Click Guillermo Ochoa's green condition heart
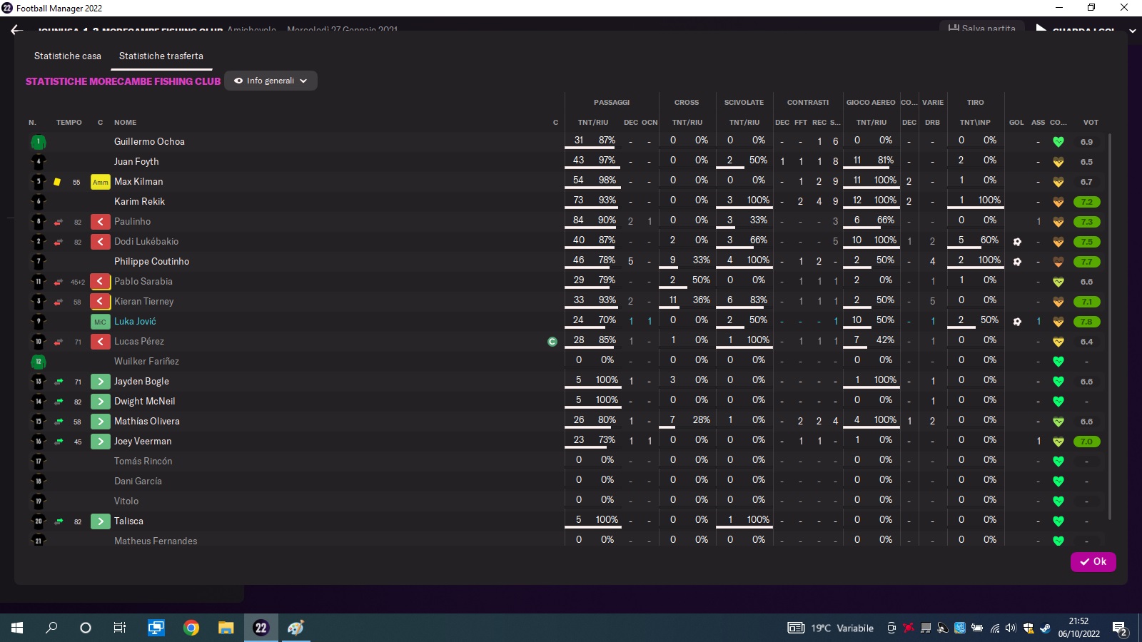The height and width of the screenshot is (642, 1142). (x=1058, y=142)
